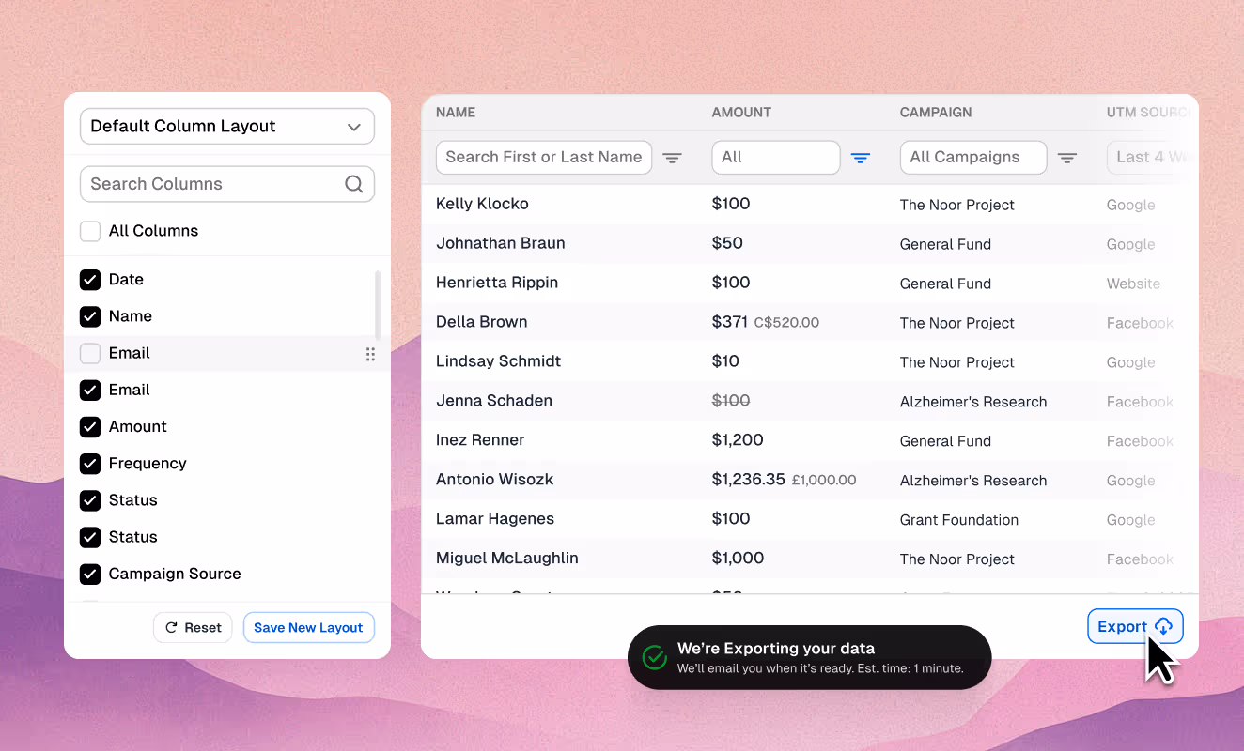1244x751 pixels.
Task: Disable the Frequency column checkbox
Action: point(90,464)
